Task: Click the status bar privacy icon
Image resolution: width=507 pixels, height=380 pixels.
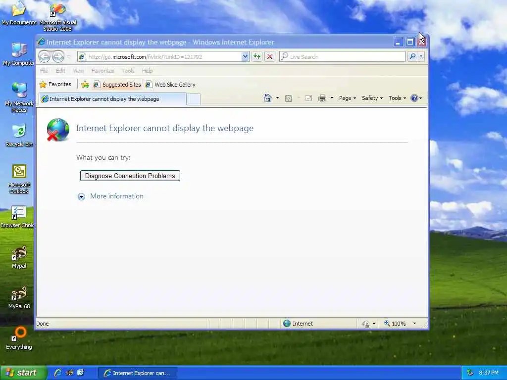Action: point(366,324)
